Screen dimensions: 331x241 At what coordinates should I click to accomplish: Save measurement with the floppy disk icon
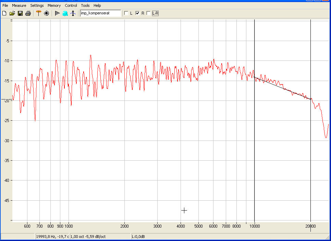pyautogui.click(x=20, y=13)
